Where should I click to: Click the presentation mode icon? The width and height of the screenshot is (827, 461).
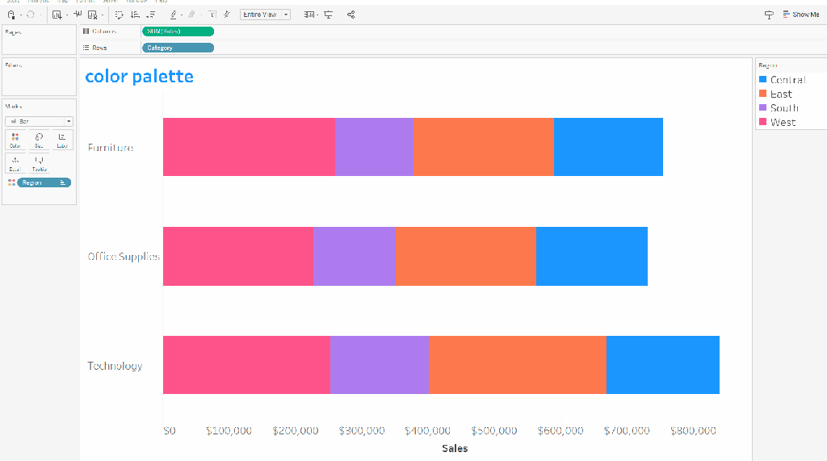(329, 15)
